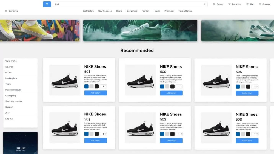This screenshot has width=274, height=154.
Task: Open the June 2015 poster thumbnail
Action: [x=20, y=143]
